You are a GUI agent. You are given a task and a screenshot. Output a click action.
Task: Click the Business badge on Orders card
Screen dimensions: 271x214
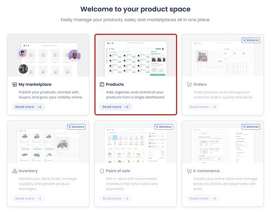pyautogui.click(x=251, y=40)
